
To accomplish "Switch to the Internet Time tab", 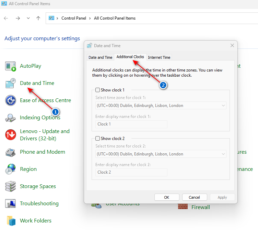I will click(x=159, y=57).
